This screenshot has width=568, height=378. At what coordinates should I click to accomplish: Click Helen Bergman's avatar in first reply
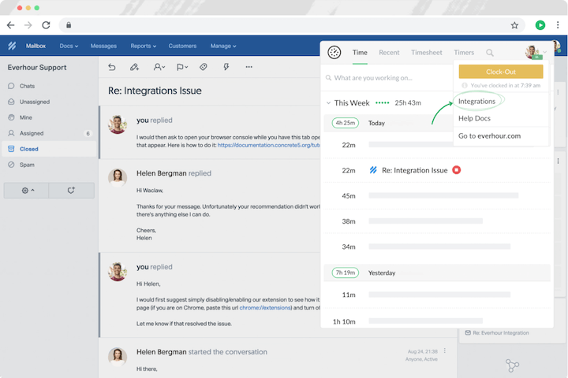(118, 177)
